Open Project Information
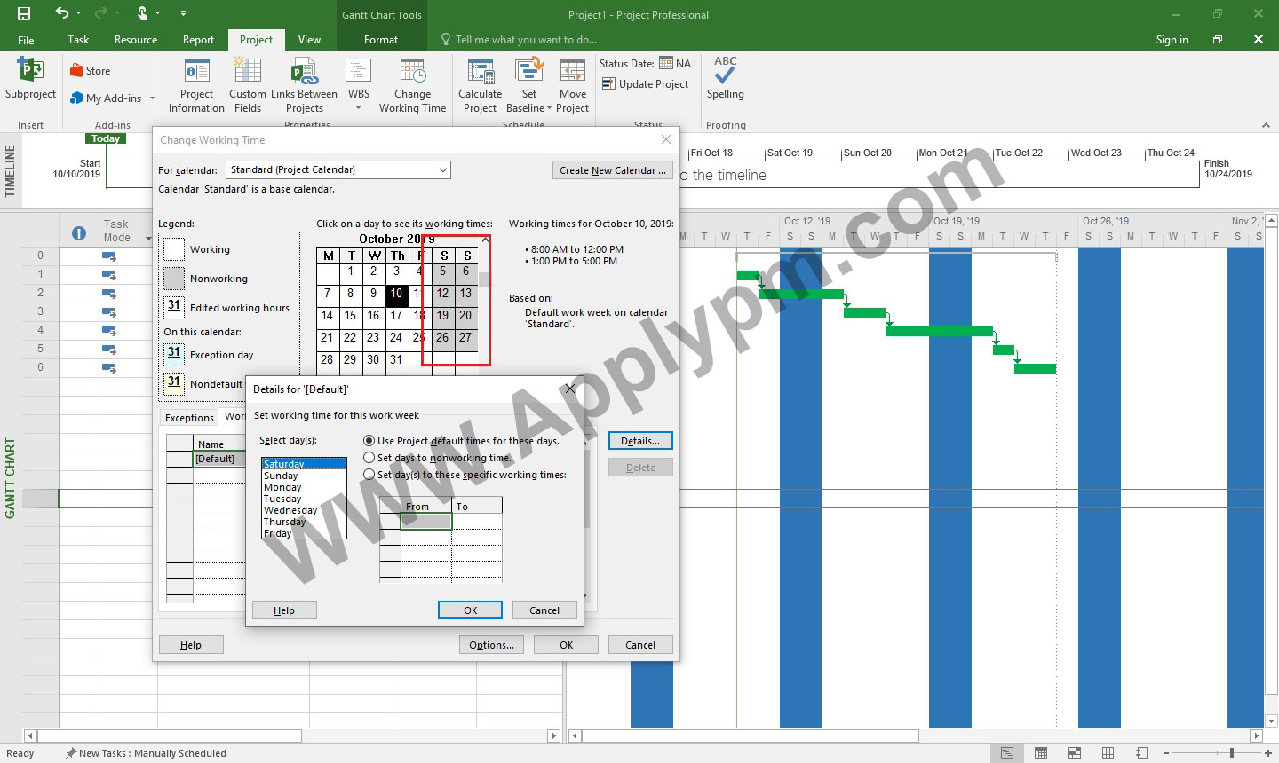This screenshot has height=763, width=1279. tap(196, 86)
